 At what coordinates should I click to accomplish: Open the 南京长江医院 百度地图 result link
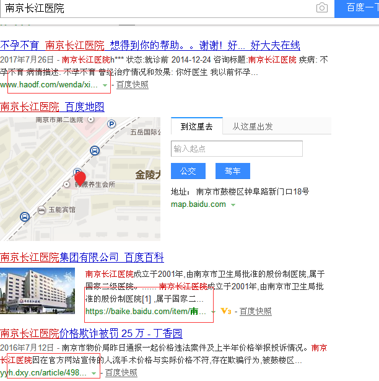(53, 107)
